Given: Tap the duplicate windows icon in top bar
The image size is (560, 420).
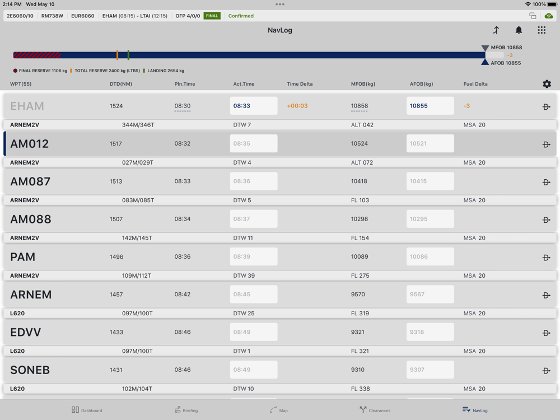Looking at the screenshot, I should pyautogui.click(x=533, y=16).
